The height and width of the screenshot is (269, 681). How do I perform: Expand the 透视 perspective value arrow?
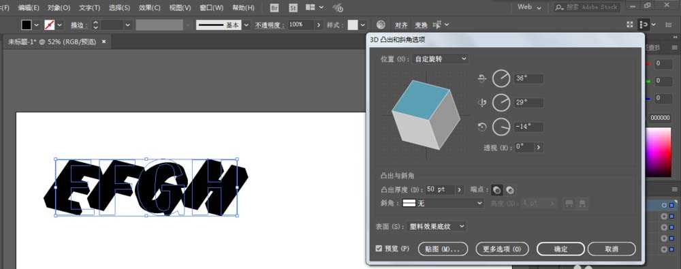tap(539, 147)
